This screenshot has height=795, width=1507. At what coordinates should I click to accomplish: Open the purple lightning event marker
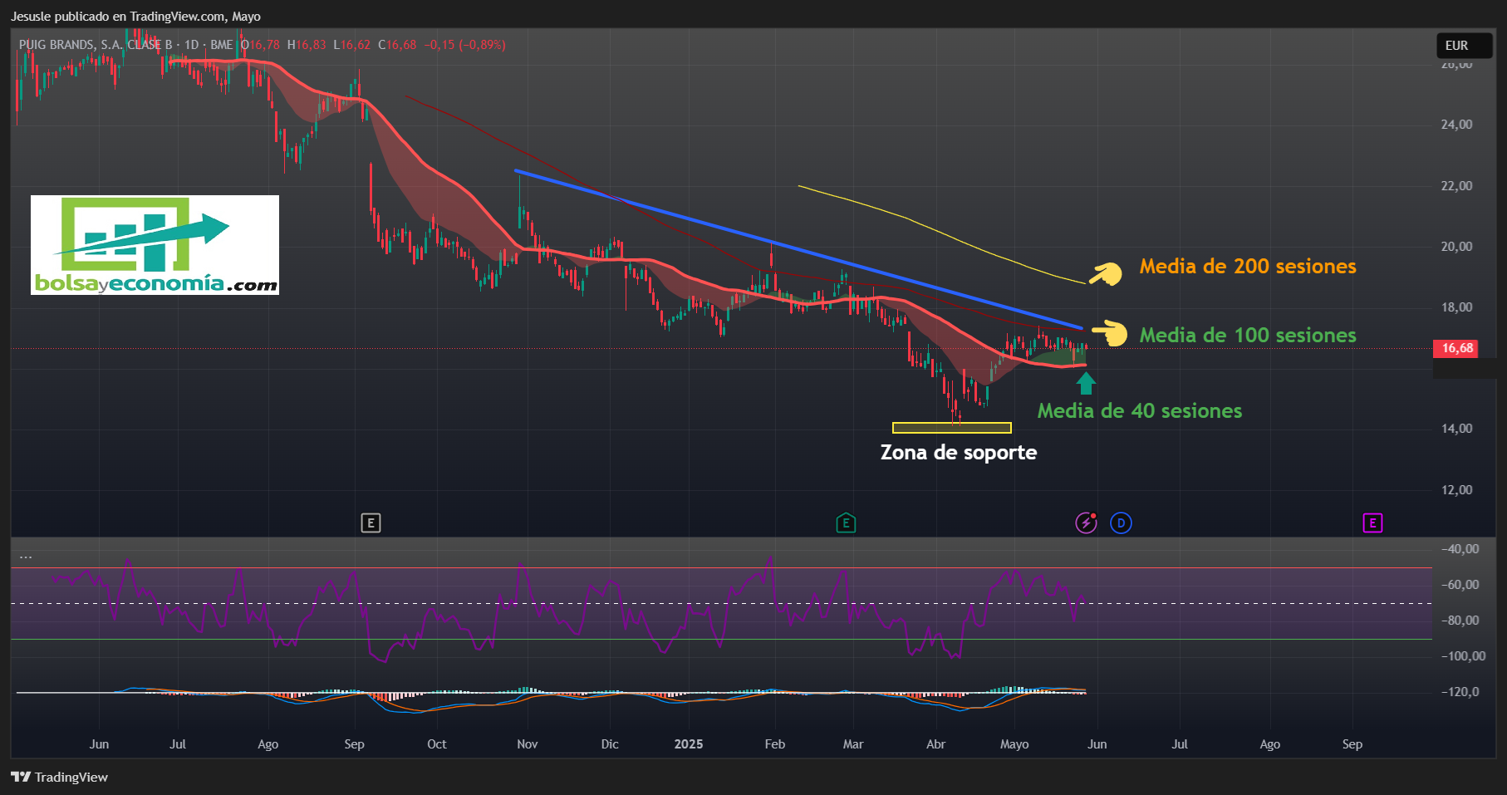[1086, 523]
